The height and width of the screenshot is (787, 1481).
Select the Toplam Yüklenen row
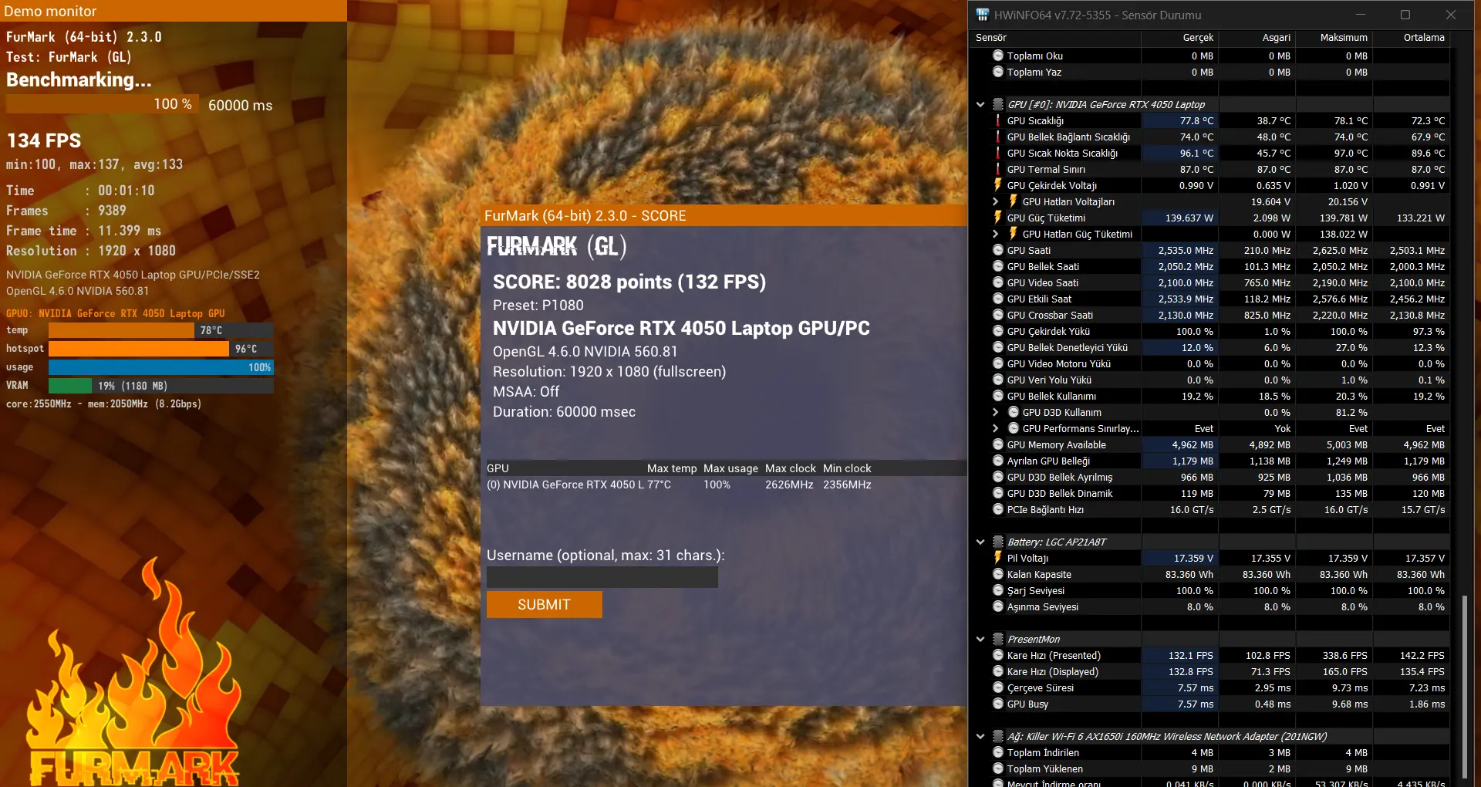point(1210,769)
